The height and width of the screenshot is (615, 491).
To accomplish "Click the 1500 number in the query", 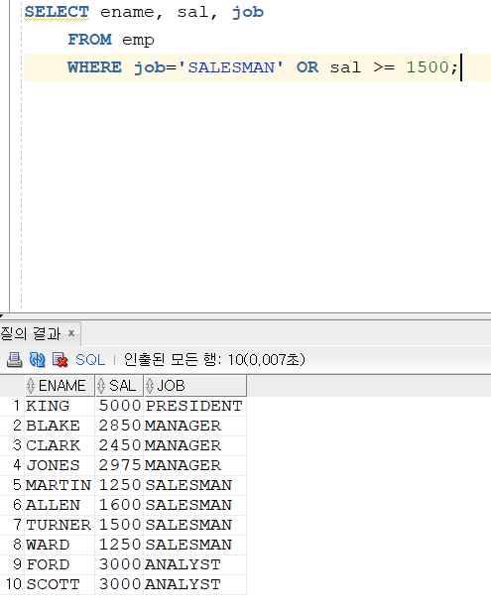I will pos(428,67).
